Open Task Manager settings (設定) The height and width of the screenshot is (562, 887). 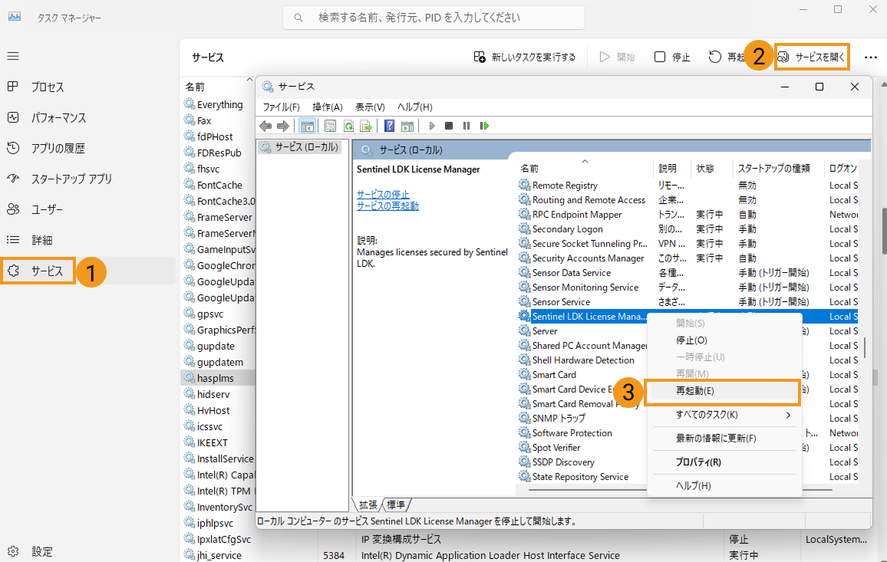click(42, 551)
